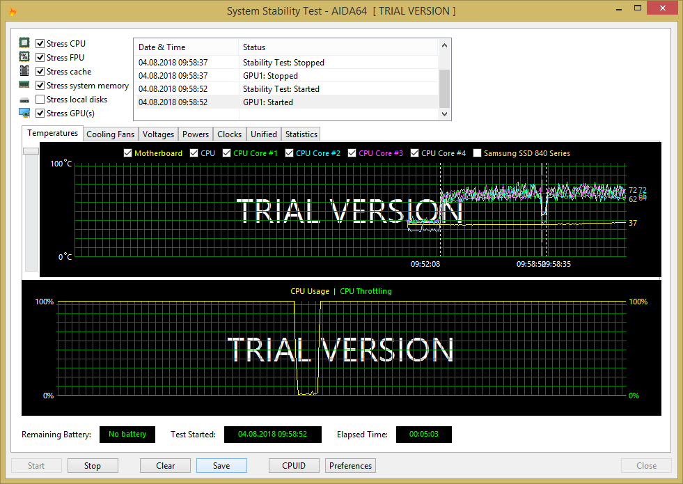Viewport: 683px width, 484px height.
Task: Uncheck Stress CPU checkbox
Action: pos(40,44)
